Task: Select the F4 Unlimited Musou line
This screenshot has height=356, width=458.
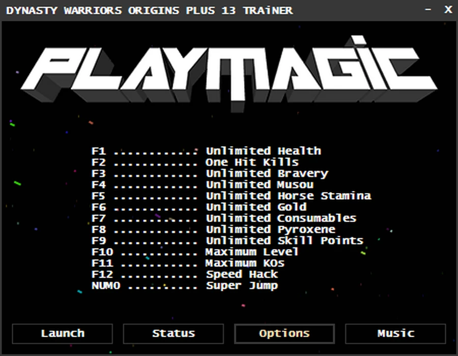Action: tap(203, 185)
